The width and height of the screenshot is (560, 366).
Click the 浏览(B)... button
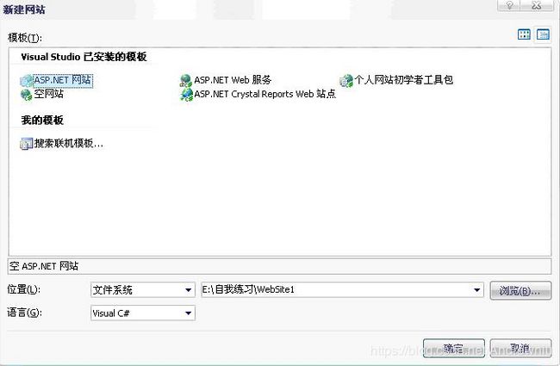tap(520, 291)
